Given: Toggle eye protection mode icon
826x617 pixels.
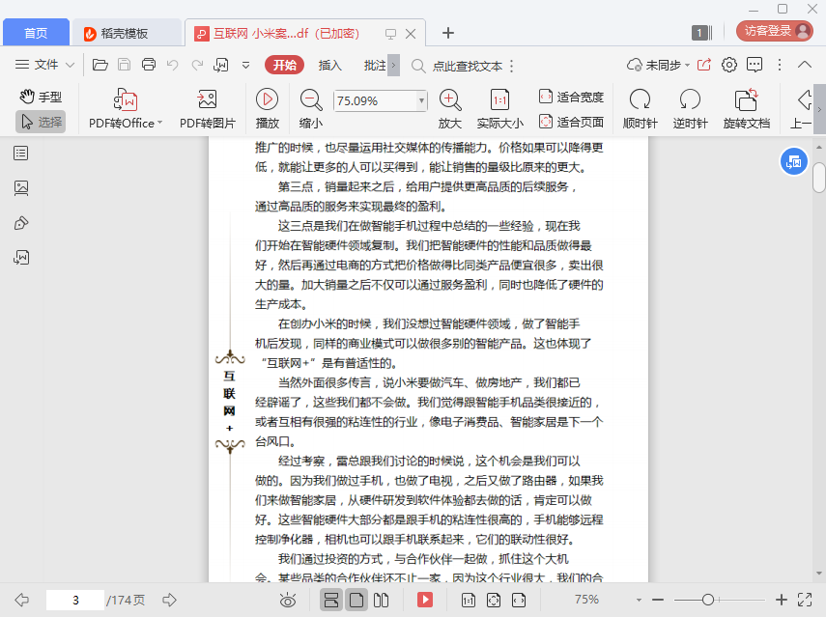Looking at the screenshot, I should click(288, 600).
